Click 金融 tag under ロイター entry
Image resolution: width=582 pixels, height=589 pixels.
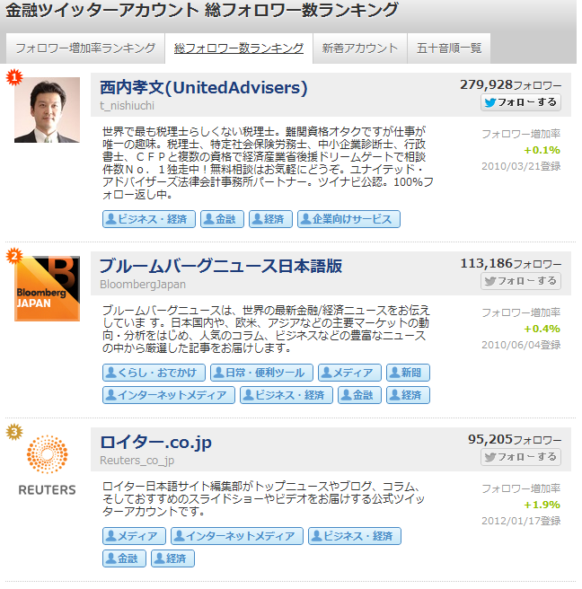pos(124,558)
